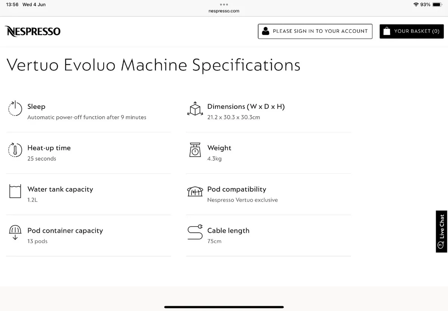Click the 'Water tank capacity' label
Image resolution: width=448 pixels, height=311 pixels.
coord(60,189)
